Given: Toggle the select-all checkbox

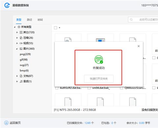Looking at the screenshot, I should point(56,28).
